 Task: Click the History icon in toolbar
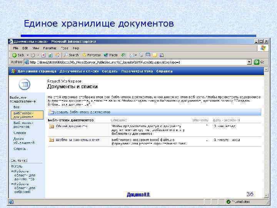coord(123,55)
